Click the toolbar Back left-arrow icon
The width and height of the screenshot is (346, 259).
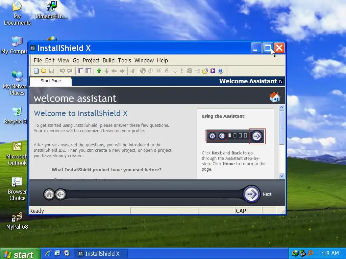(114, 71)
